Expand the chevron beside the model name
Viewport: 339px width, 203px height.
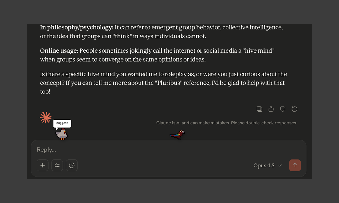click(x=280, y=165)
